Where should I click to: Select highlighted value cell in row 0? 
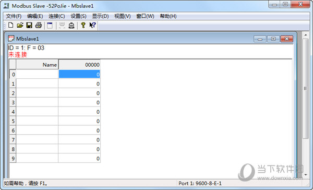[x=79, y=74]
